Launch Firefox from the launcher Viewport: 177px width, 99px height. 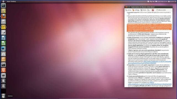click(3, 16)
